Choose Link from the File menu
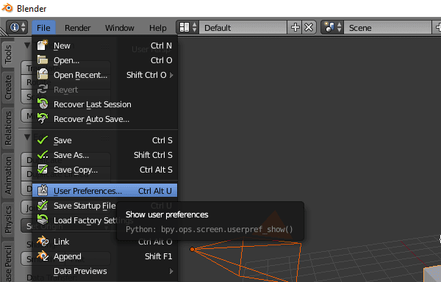 104,242
